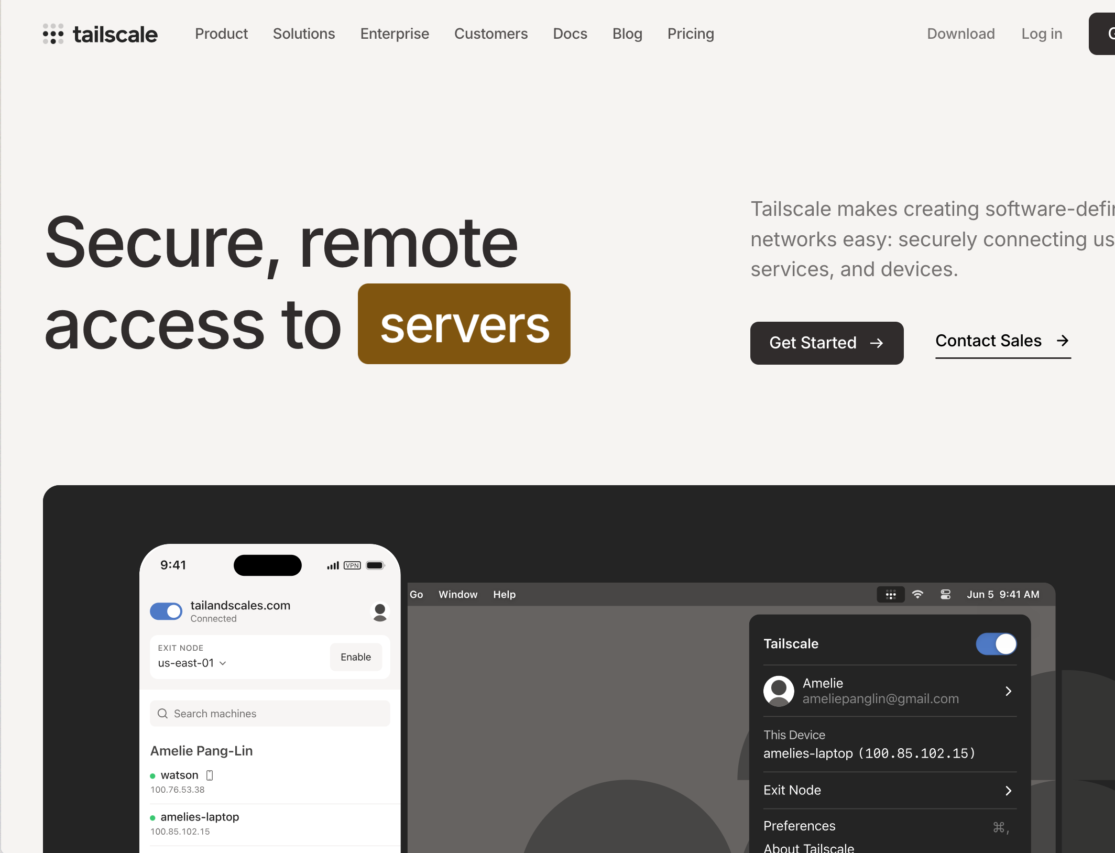Click the VPN badge in the iPhone status bar
1115x853 pixels.
pyautogui.click(x=352, y=565)
